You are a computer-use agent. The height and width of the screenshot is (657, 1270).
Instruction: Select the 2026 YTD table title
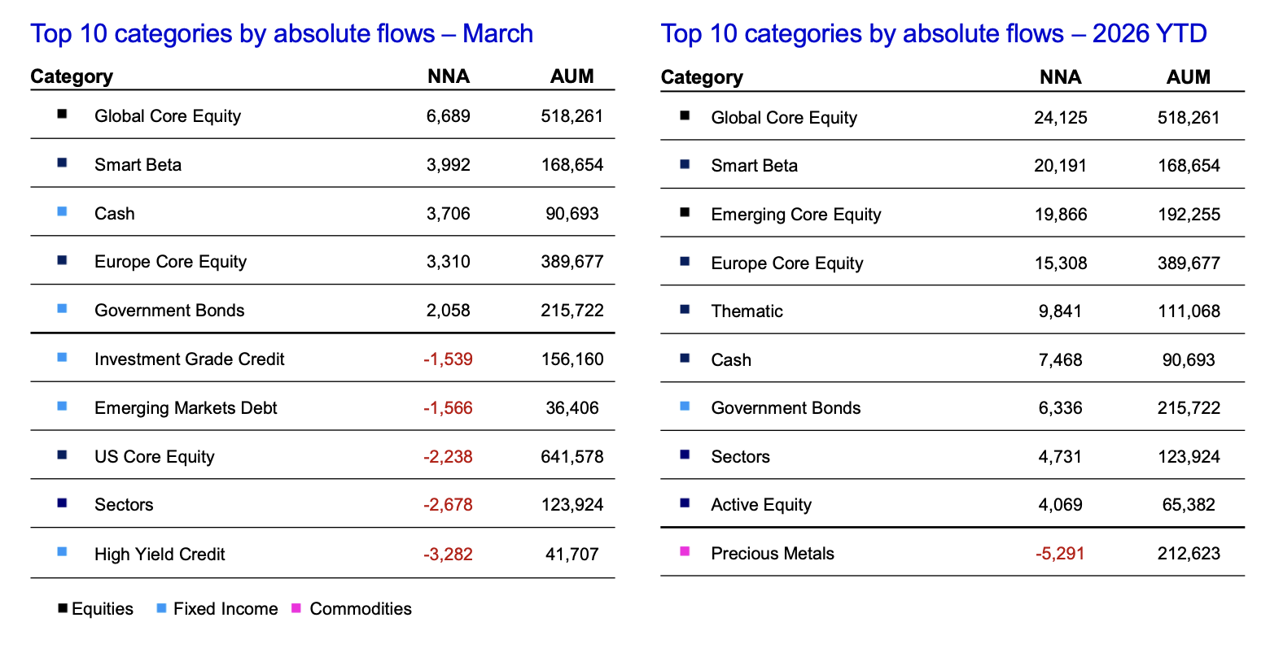pyautogui.click(x=934, y=33)
